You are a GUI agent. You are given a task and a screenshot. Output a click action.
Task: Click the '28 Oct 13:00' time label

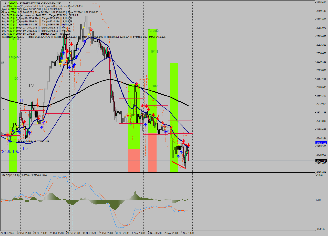40,233
